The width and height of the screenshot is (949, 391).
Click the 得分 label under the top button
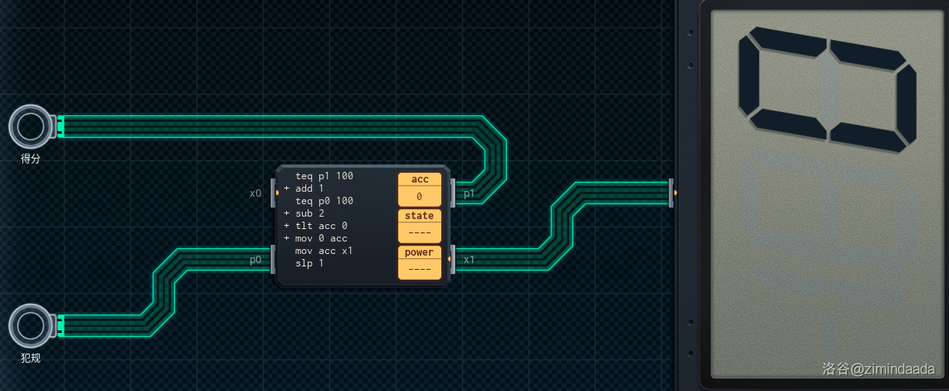[x=31, y=159]
